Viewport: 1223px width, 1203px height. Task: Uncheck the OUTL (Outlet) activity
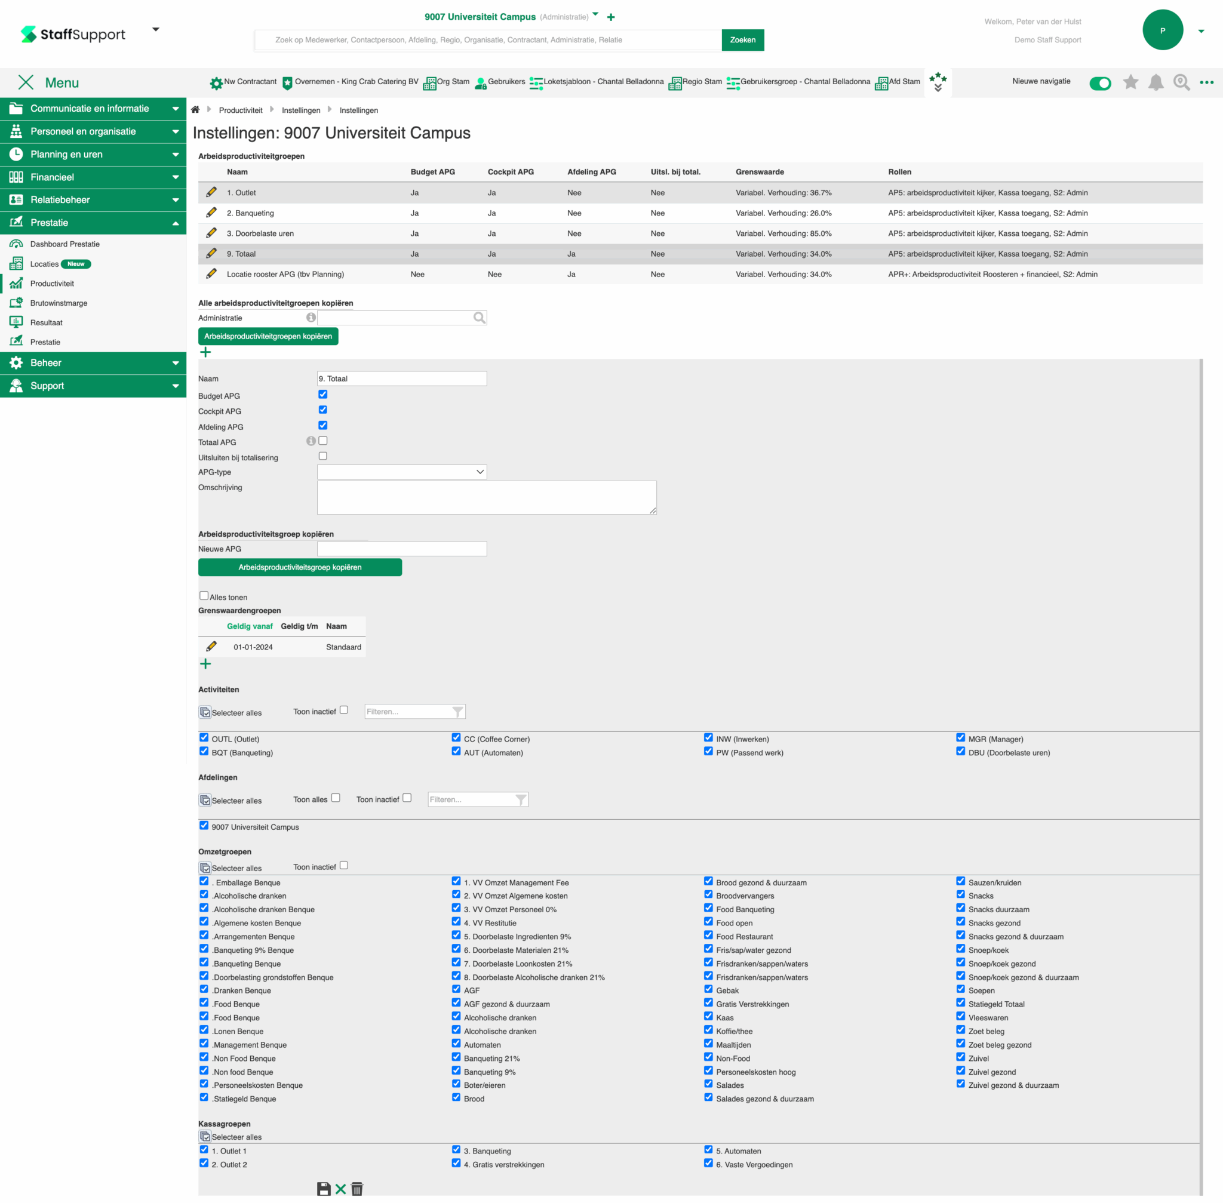click(204, 737)
